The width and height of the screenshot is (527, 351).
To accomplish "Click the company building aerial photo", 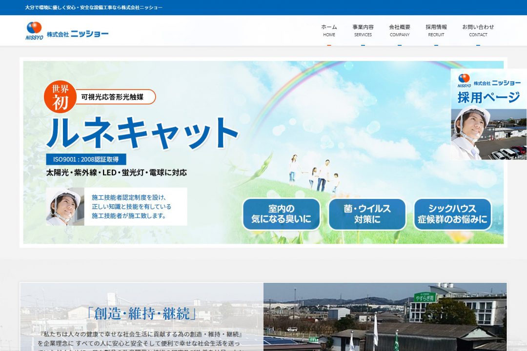I will (x=385, y=317).
